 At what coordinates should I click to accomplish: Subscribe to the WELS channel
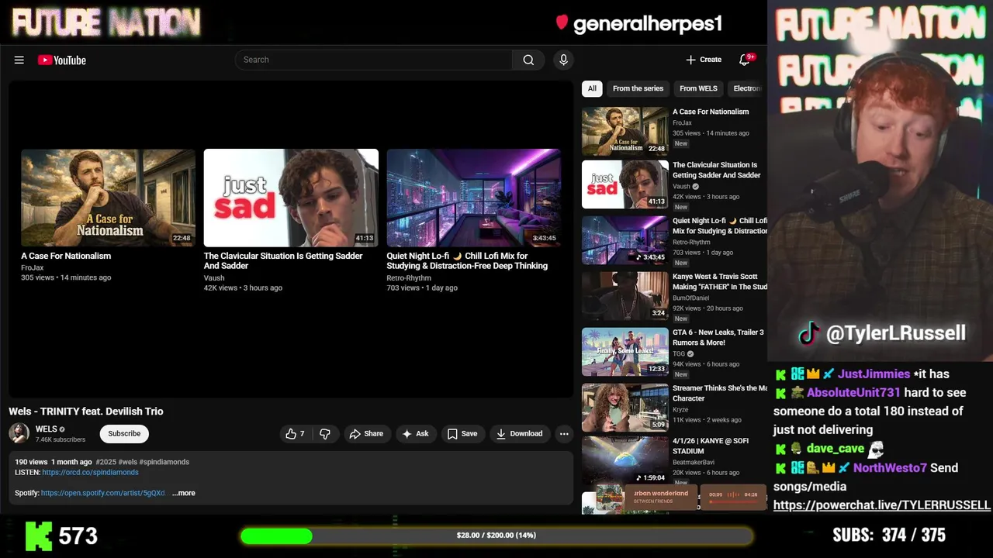point(124,433)
